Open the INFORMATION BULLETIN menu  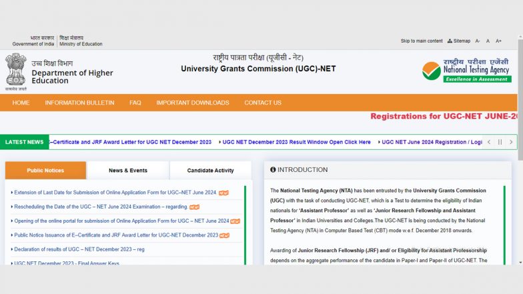pos(80,103)
